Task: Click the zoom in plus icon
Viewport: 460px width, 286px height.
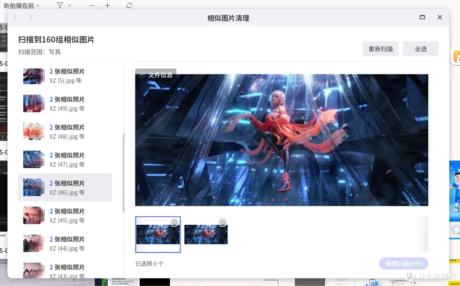Action: click(107, 5)
